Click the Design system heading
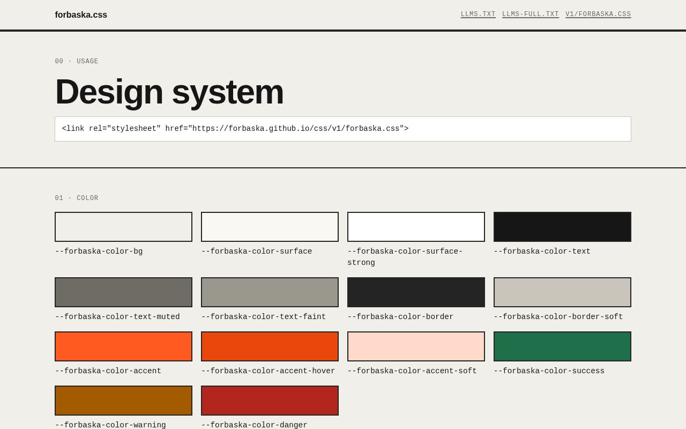This screenshot has height=429, width=686. [x=169, y=92]
